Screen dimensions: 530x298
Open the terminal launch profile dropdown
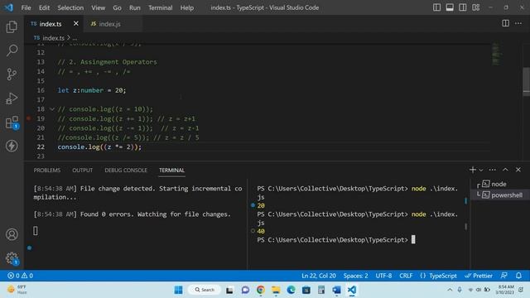click(x=481, y=170)
